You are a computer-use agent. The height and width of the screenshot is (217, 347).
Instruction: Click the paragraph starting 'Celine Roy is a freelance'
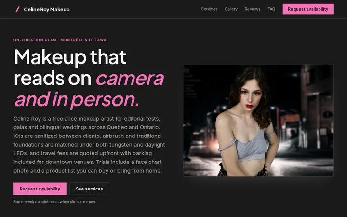89,145
